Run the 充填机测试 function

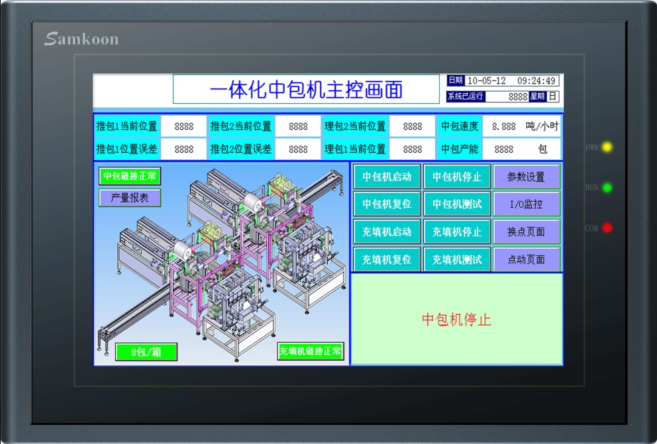click(457, 259)
